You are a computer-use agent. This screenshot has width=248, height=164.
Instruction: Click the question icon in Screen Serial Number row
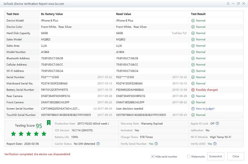point(193,109)
